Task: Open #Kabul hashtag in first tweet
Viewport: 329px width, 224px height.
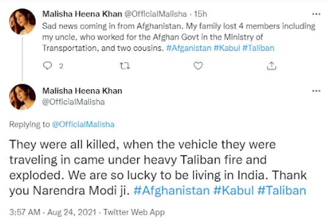Action: [227, 48]
